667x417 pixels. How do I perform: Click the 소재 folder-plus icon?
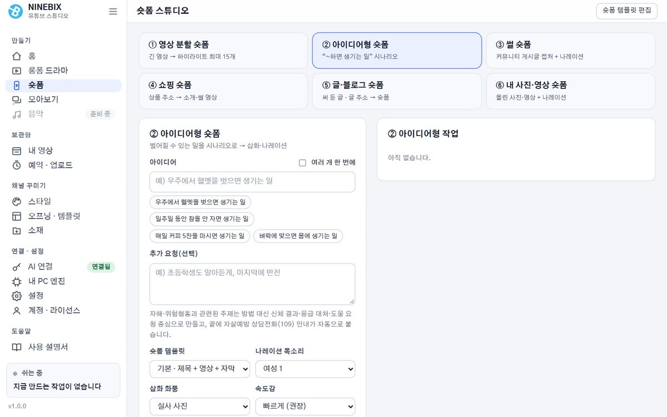click(17, 230)
